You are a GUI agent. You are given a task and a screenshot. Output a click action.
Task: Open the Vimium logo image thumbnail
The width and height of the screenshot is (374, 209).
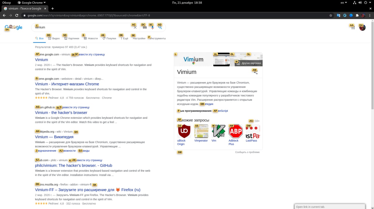click(x=193, y=60)
